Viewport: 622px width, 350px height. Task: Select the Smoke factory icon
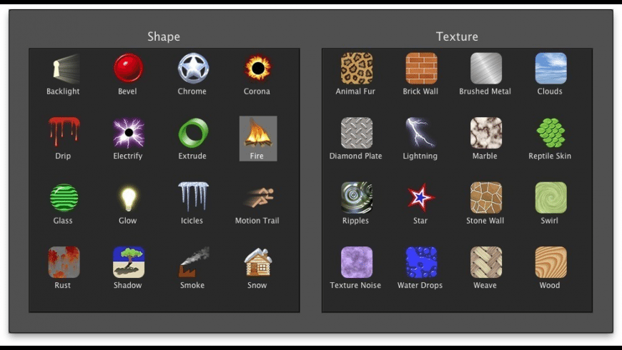click(193, 262)
